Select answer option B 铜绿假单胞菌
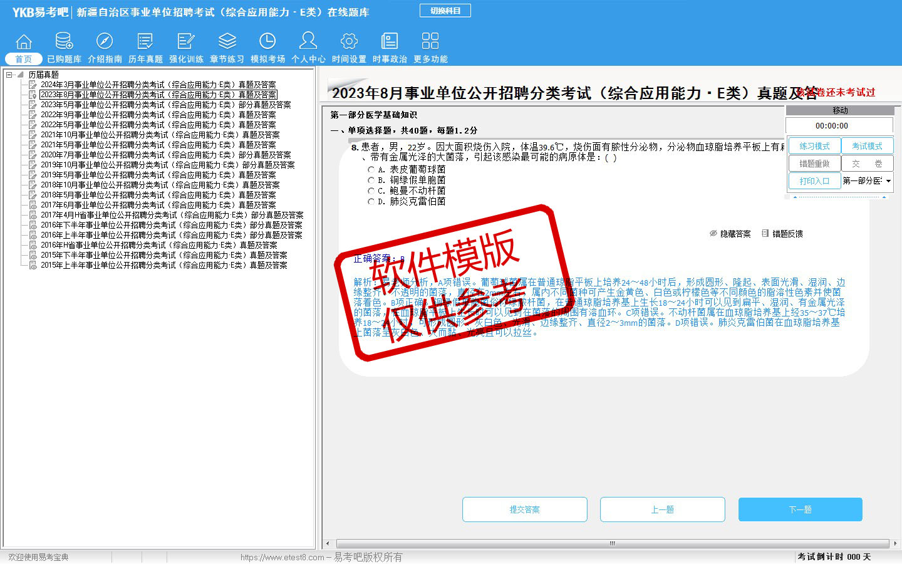This screenshot has width=902, height=564. (x=371, y=180)
